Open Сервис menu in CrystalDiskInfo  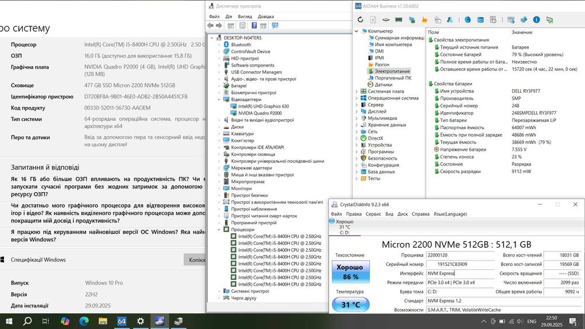(373, 214)
